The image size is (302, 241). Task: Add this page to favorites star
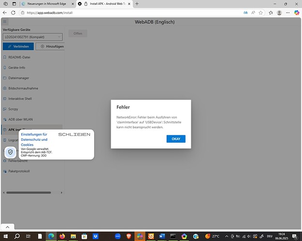click(261, 13)
